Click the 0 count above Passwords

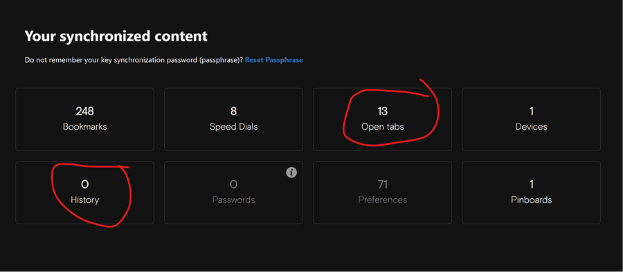(x=234, y=184)
